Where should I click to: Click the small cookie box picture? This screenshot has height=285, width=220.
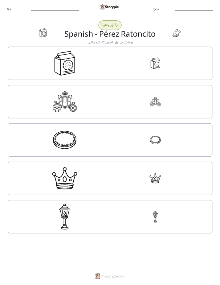pos(155,63)
